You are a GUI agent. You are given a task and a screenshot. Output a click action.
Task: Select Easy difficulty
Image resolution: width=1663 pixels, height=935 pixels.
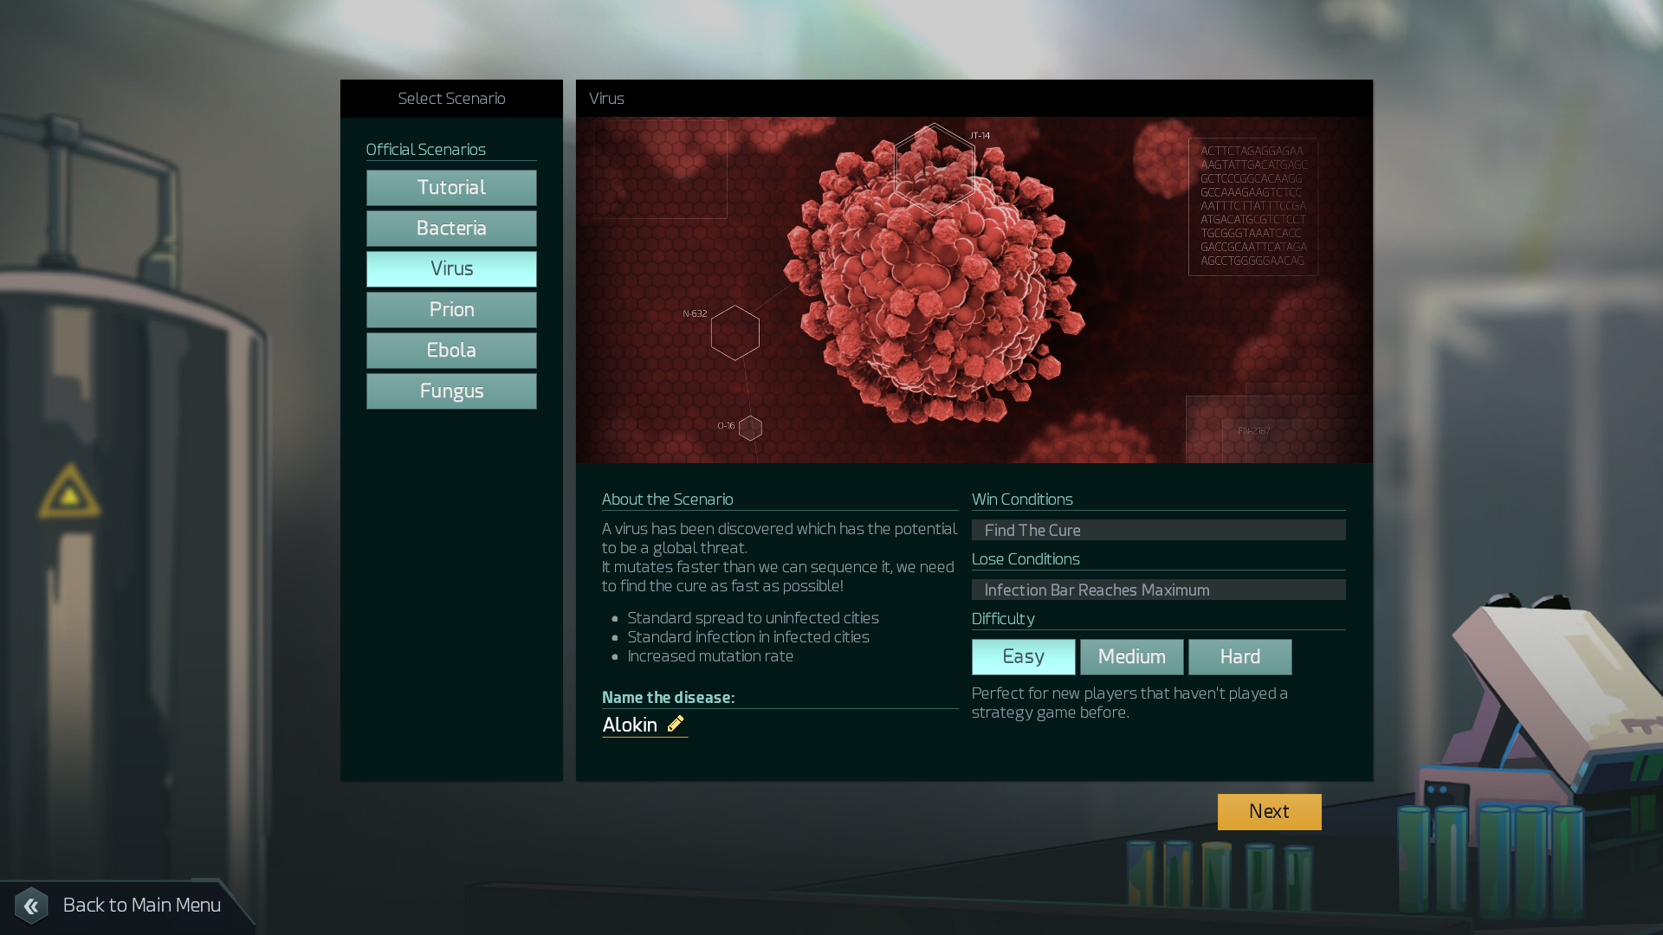click(x=1023, y=657)
